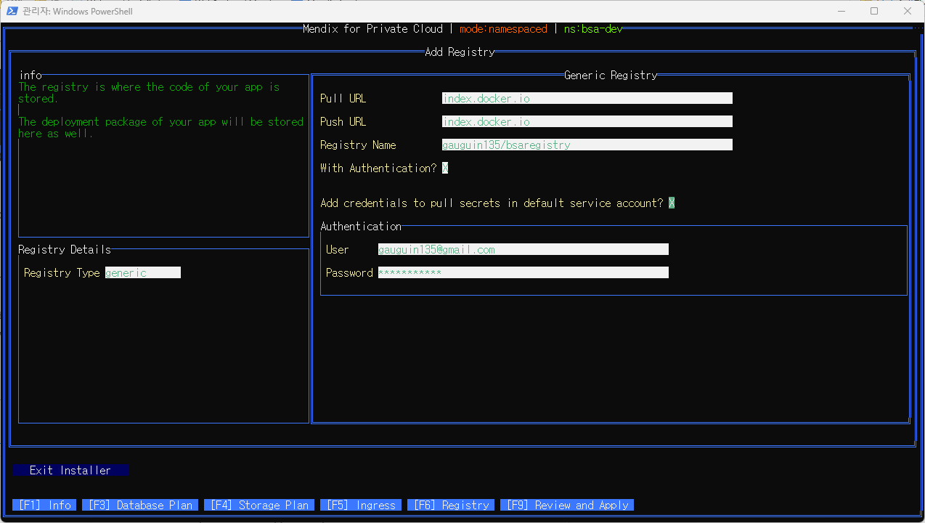The image size is (925, 523).
Task: Click the info panel label
Action: click(30, 75)
